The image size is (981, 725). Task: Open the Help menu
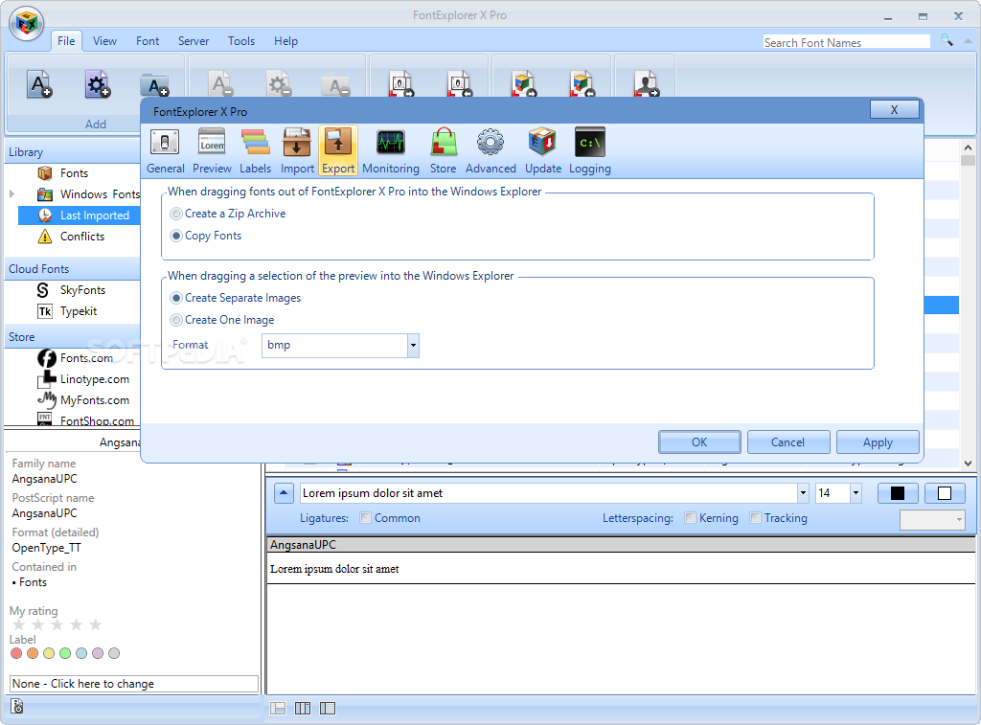tap(285, 41)
